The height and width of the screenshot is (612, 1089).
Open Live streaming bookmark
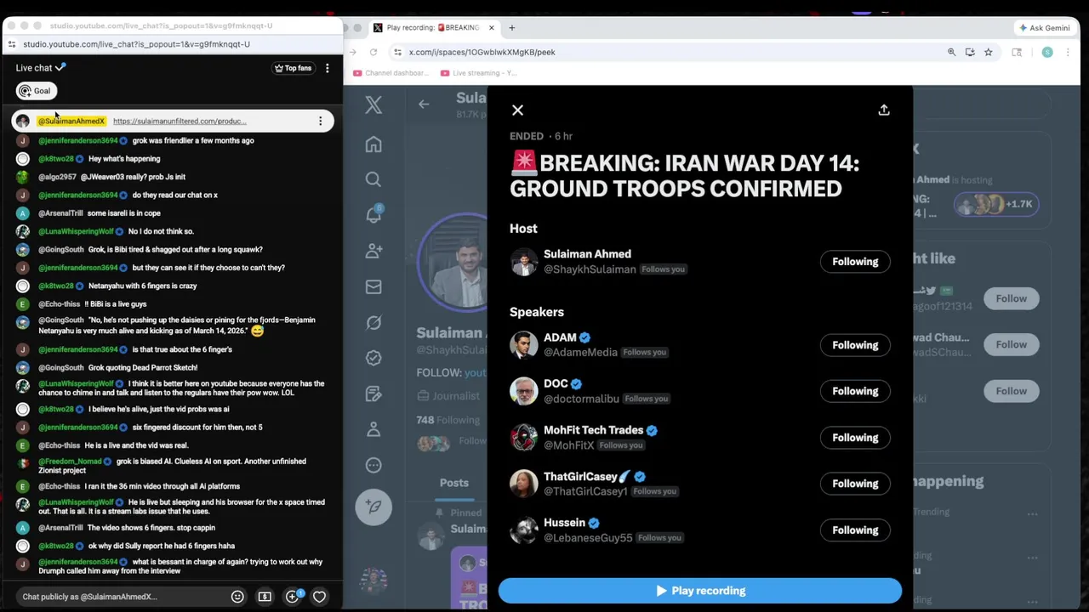[x=479, y=73]
